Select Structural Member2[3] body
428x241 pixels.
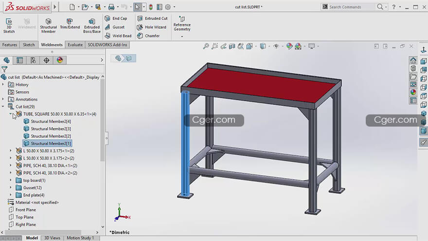click(47, 129)
